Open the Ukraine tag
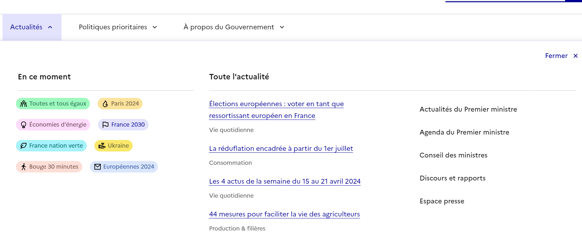582x249 pixels. point(114,146)
